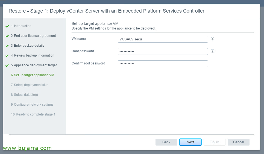Viewport: 264px width, 154px height.
Task: Focus the Root password field
Action: [x=163, y=52]
